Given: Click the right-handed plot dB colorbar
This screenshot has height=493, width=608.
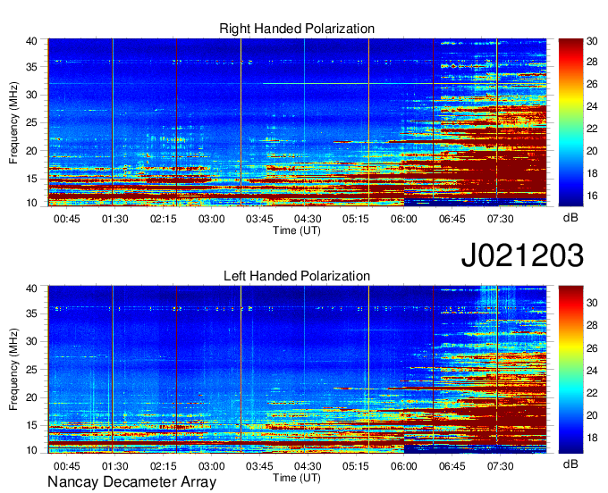Looking at the screenshot, I should tap(570, 122).
